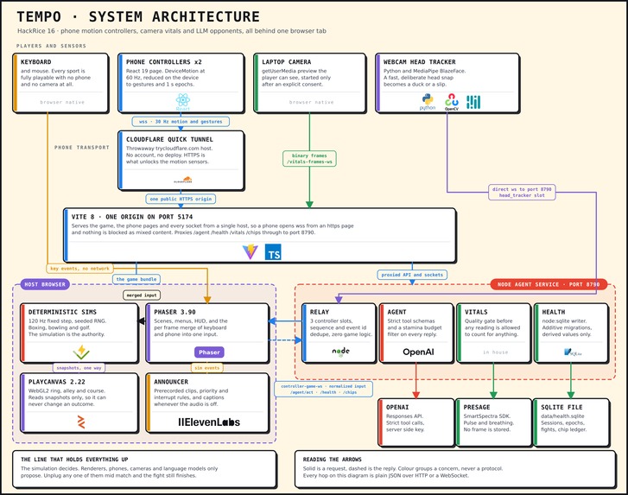This screenshot has height=495, width=628.
Task: Click the 'WEBCAM HEAD TRACKER' card title
Action: (x=419, y=61)
